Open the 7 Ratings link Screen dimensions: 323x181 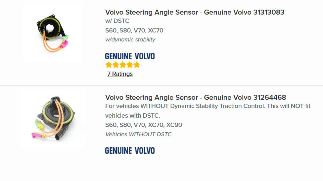point(120,74)
